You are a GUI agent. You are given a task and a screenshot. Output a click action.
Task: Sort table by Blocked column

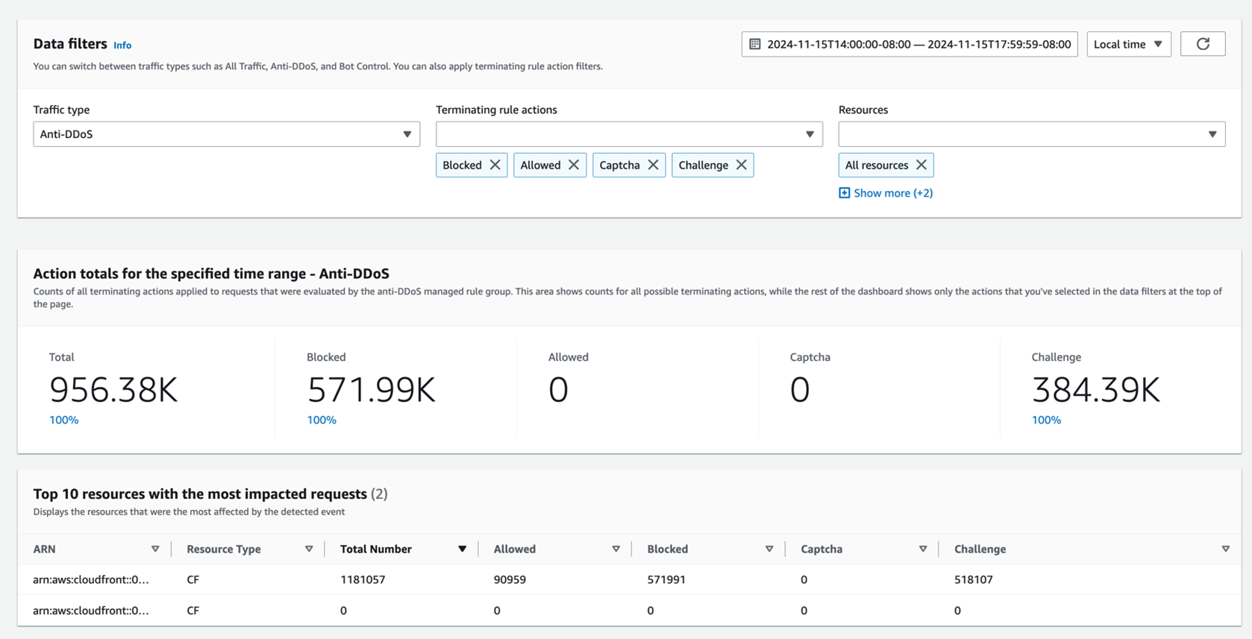(x=769, y=549)
